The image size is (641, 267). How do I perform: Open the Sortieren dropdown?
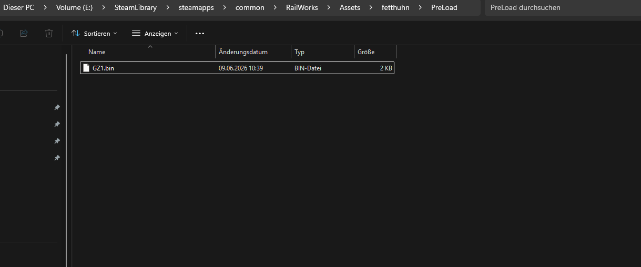(x=94, y=33)
